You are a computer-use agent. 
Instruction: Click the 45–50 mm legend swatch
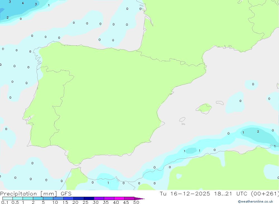point(129,198)
